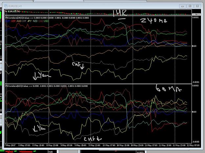The image size is (205, 153).
Task: Close the EURUSD,H1 chart window
Action: pyautogui.click(x=197, y=6)
